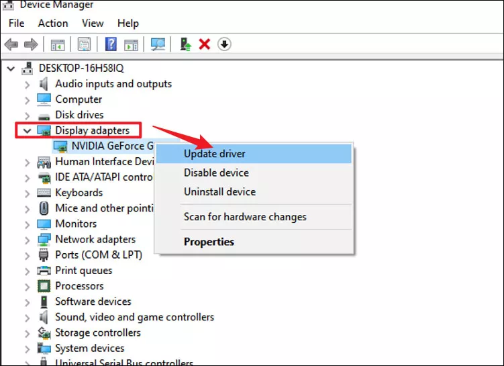Select the Display adapters label
Viewport: 504px width, 366px height.
[92, 130]
